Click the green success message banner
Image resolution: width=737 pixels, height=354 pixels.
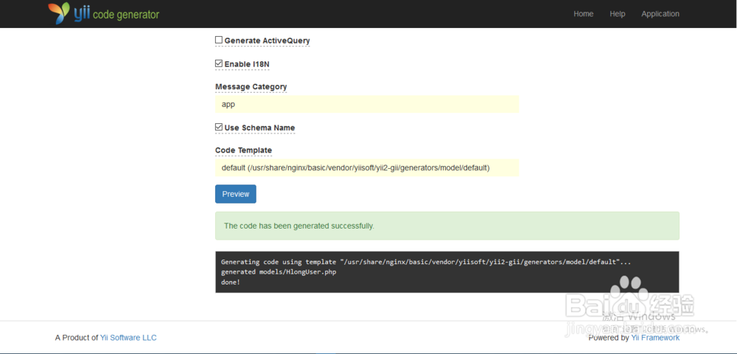pyautogui.click(x=447, y=226)
